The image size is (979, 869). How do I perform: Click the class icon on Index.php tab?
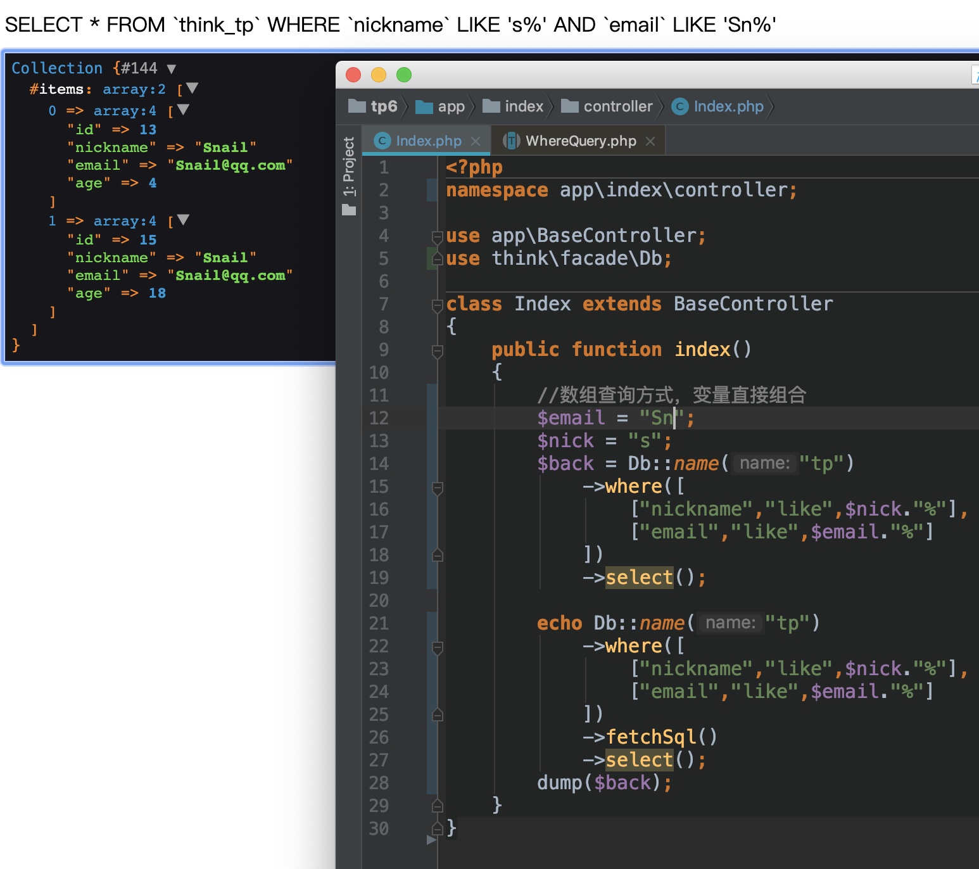[x=382, y=141]
